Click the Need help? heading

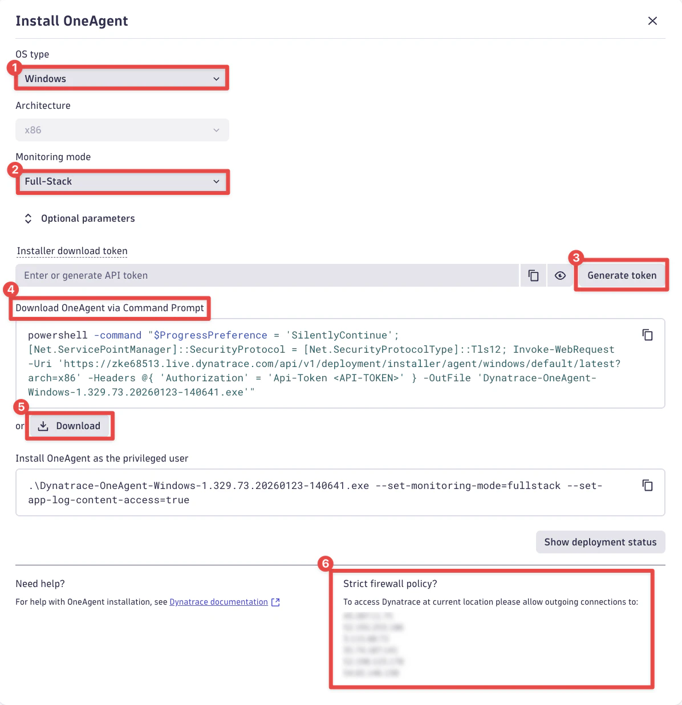(x=40, y=584)
